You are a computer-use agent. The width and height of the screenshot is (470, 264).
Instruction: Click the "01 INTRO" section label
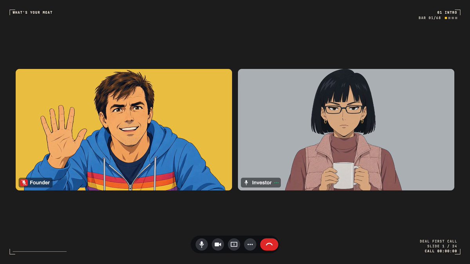pyautogui.click(x=447, y=13)
